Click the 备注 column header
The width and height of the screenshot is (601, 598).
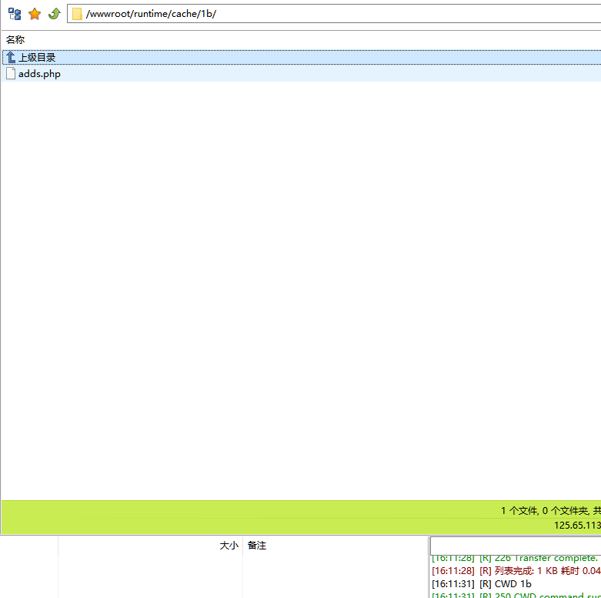(x=257, y=545)
